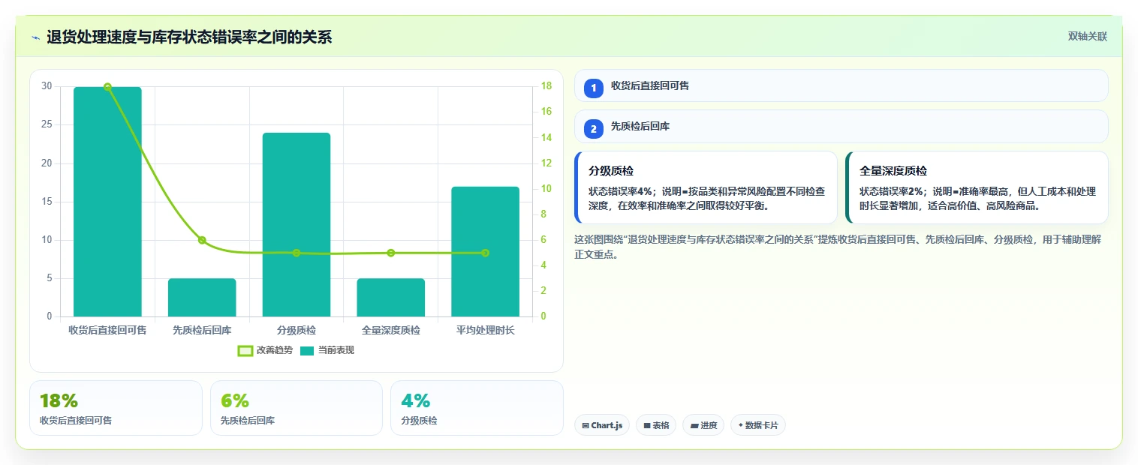Click the 4% 分级质检 stat card

[x=477, y=408]
